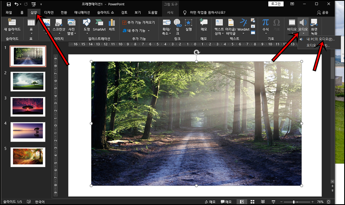
Task: Expand the 사진 앨범 dropdown arrow
Action: 75,34
